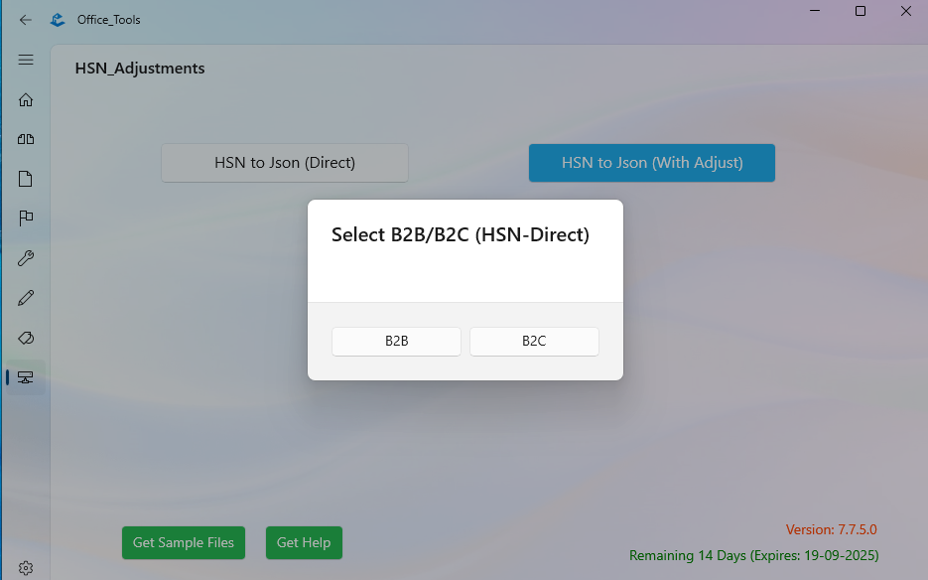Open the hamburger navigation menu
The image size is (928, 580).
pyautogui.click(x=26, y=60)
